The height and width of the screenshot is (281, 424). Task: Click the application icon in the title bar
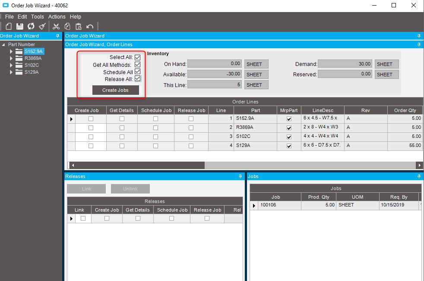(6, 5)
